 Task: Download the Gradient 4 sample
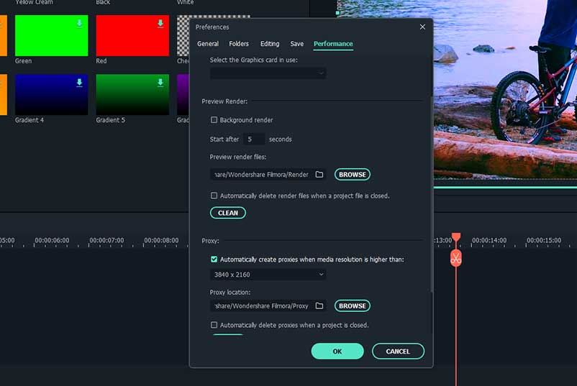[x=79, y=83]
